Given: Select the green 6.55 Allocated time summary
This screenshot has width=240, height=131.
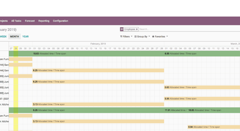Looking at the screenshot, I should (x=202, y=54).
